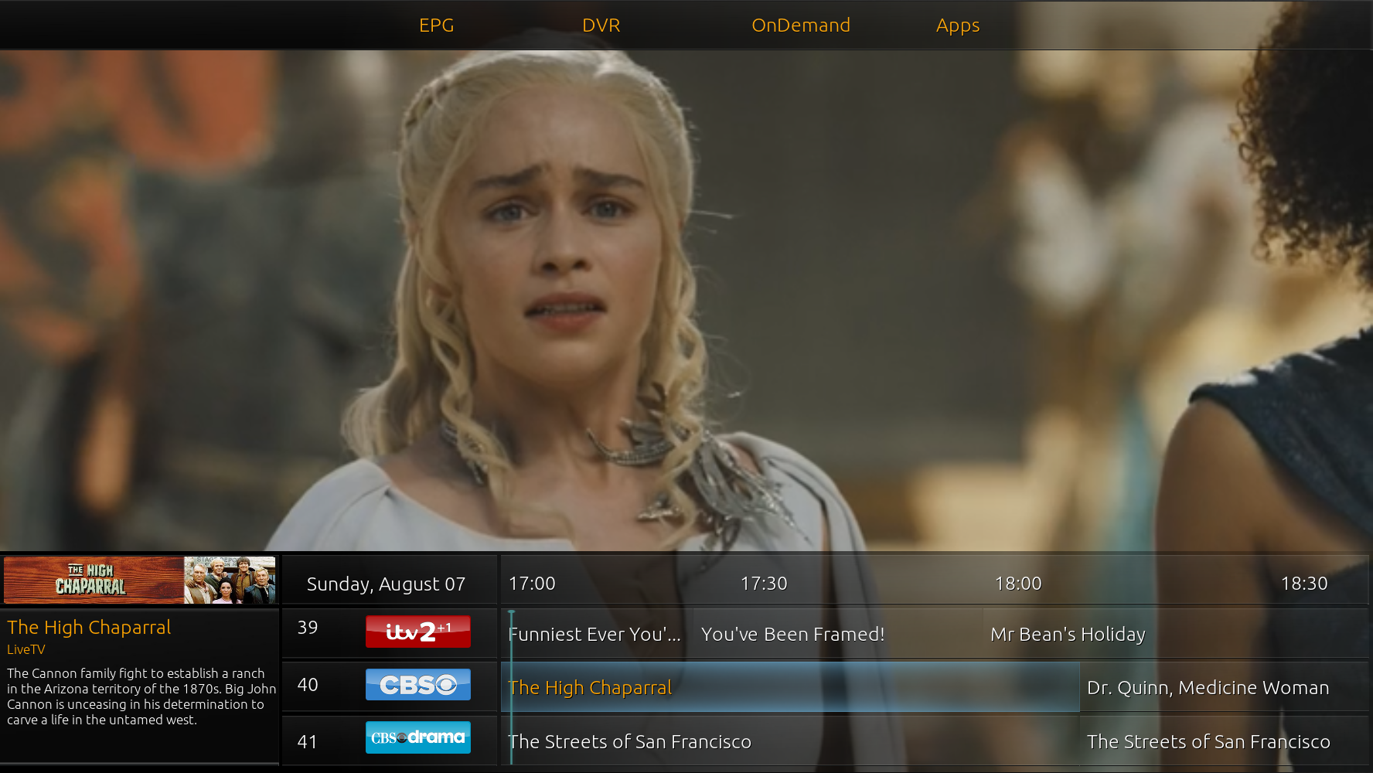Click channel number 41
The height and width of the screenshot is (773, 1373).
308,742
